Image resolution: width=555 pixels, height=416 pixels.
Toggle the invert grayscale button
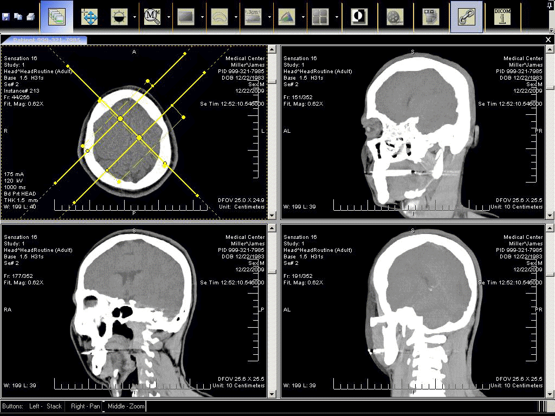(x=358, y=17)
